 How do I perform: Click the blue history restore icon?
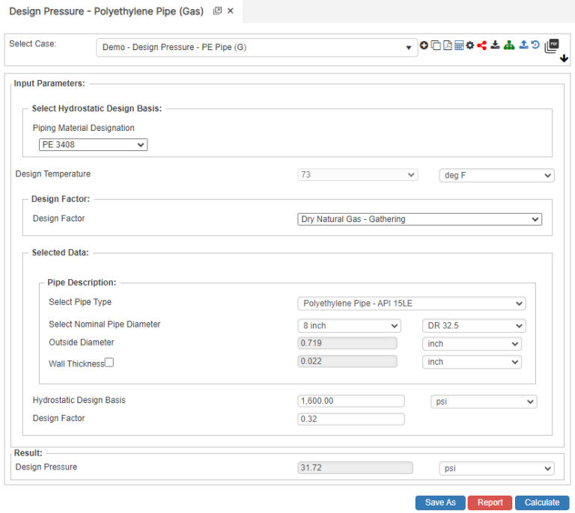tap(535, 45)
